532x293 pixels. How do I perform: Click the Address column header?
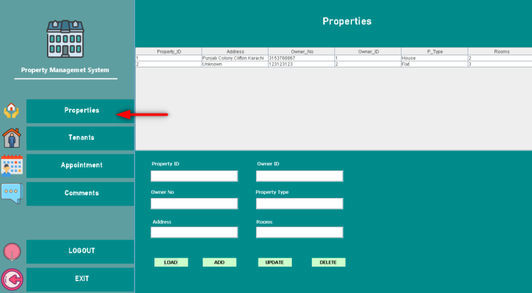click(x=235, y=51)
